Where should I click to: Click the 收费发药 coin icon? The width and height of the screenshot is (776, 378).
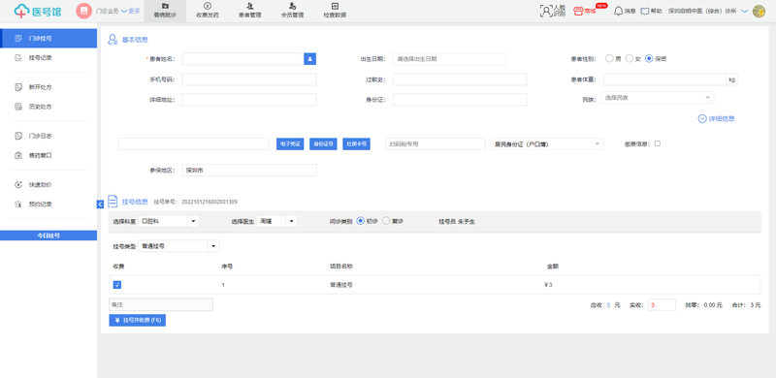208,6
